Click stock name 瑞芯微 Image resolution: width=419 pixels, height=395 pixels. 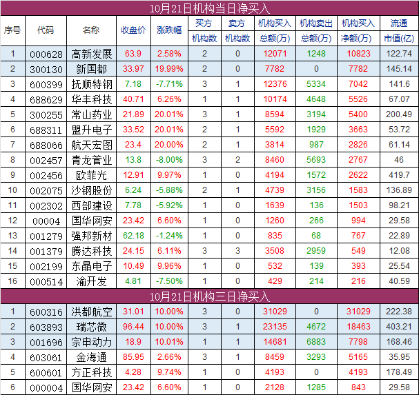[91, 327]
